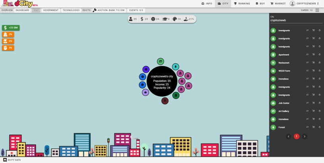This screenshot has height=163, width=324.
Task: Click the palette creativity stat showing 10
Action: (177, 19)
